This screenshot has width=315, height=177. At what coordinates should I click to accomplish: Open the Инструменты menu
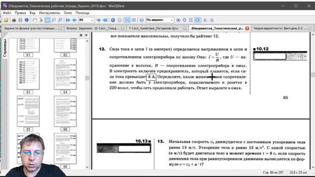point(49,13)
